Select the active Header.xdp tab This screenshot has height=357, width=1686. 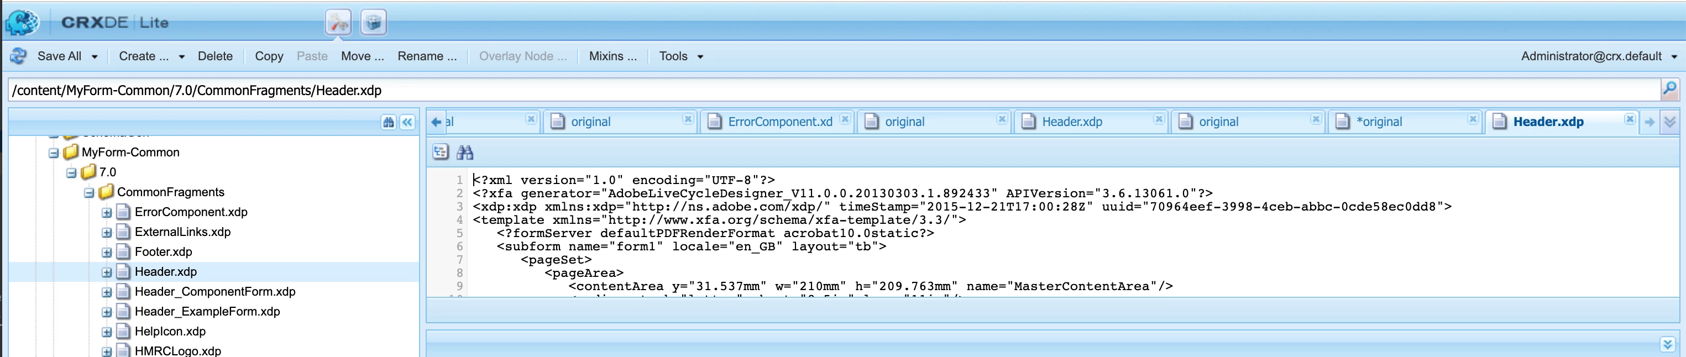pos(1562,122)
